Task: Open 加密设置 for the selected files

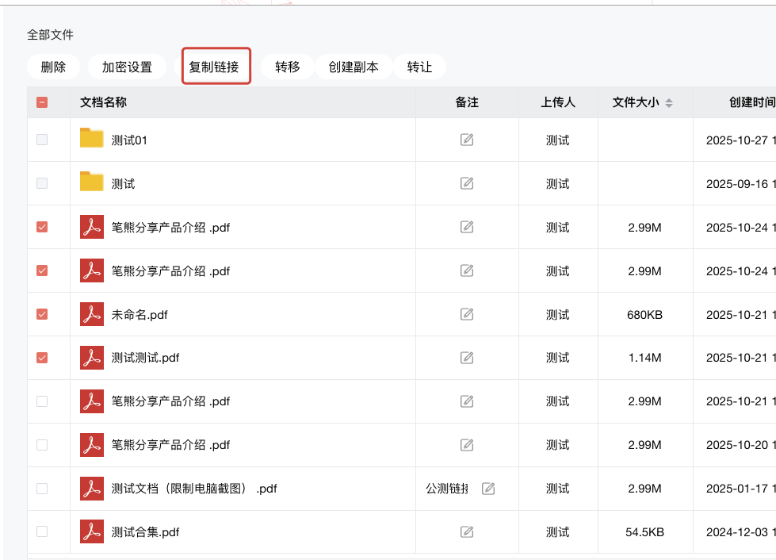Action: [x=127, y=67]
